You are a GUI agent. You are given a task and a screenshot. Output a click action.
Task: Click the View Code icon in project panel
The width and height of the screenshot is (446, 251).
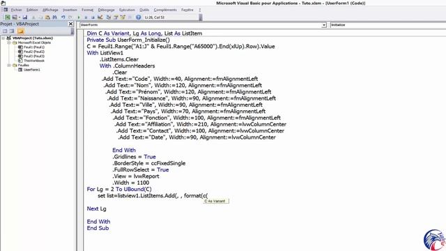coord(5,31)
